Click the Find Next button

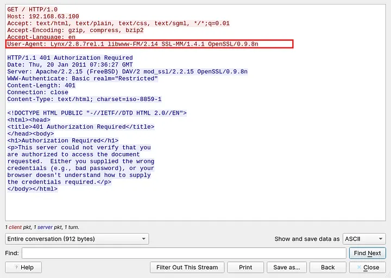tap(367, 253)
